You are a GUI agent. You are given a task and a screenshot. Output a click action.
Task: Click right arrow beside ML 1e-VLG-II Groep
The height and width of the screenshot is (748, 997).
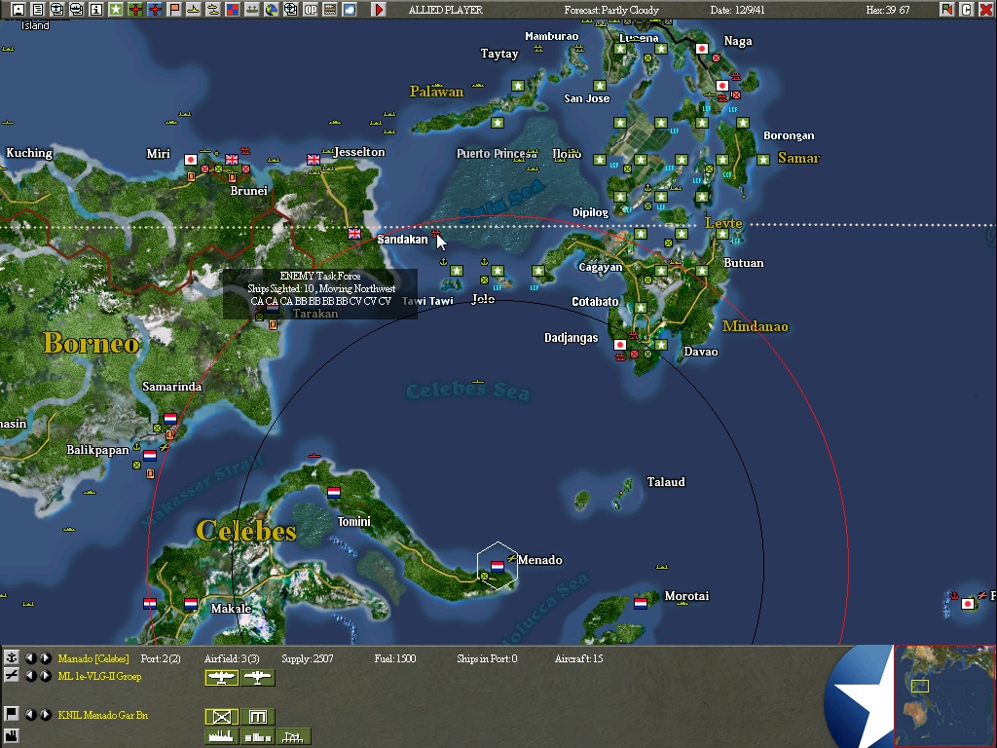point(45,676)
